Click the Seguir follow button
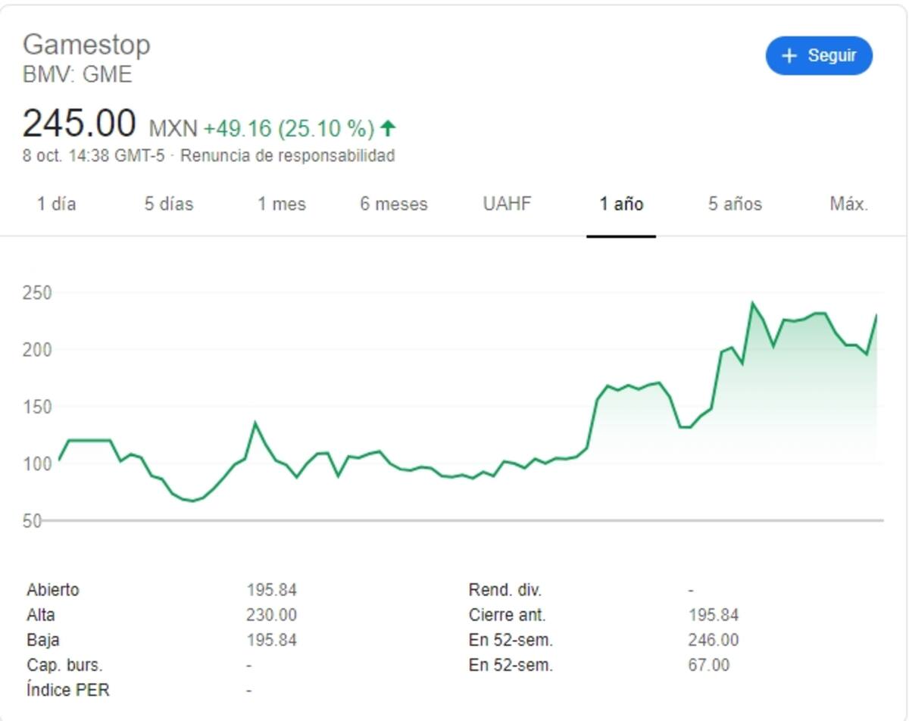 819,56
